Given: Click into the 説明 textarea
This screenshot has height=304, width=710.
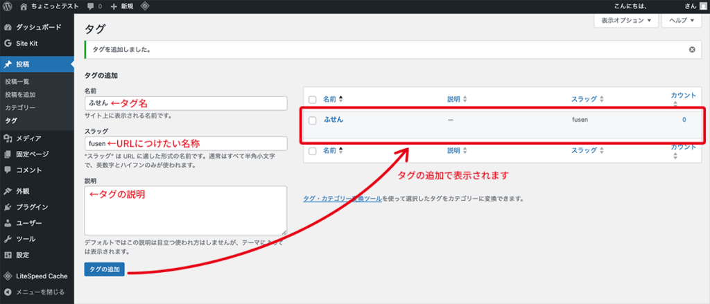Looking at the screenshot, I should pos(185,211).
